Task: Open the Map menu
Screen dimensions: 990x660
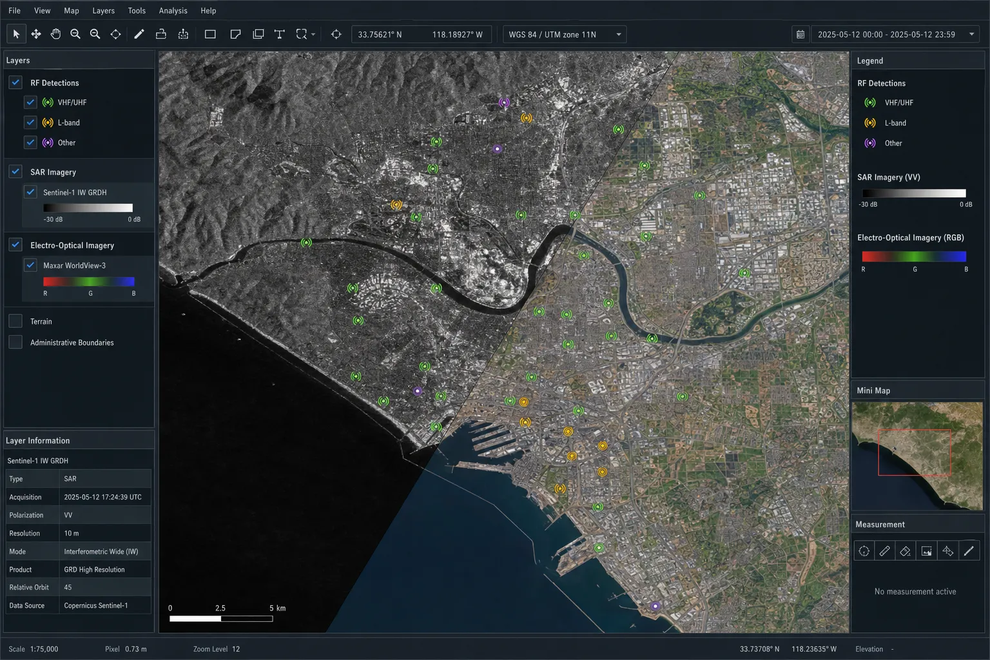Action: (72, 10)
